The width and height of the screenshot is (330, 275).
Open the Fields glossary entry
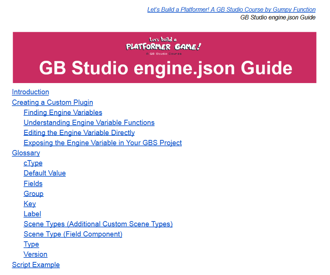pos(33,183)
